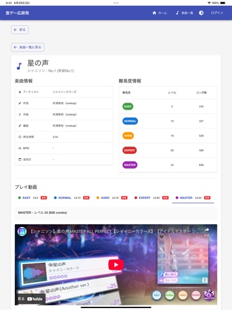Click the BPM icon in song info
232x310 pixels.
point(20,148)
